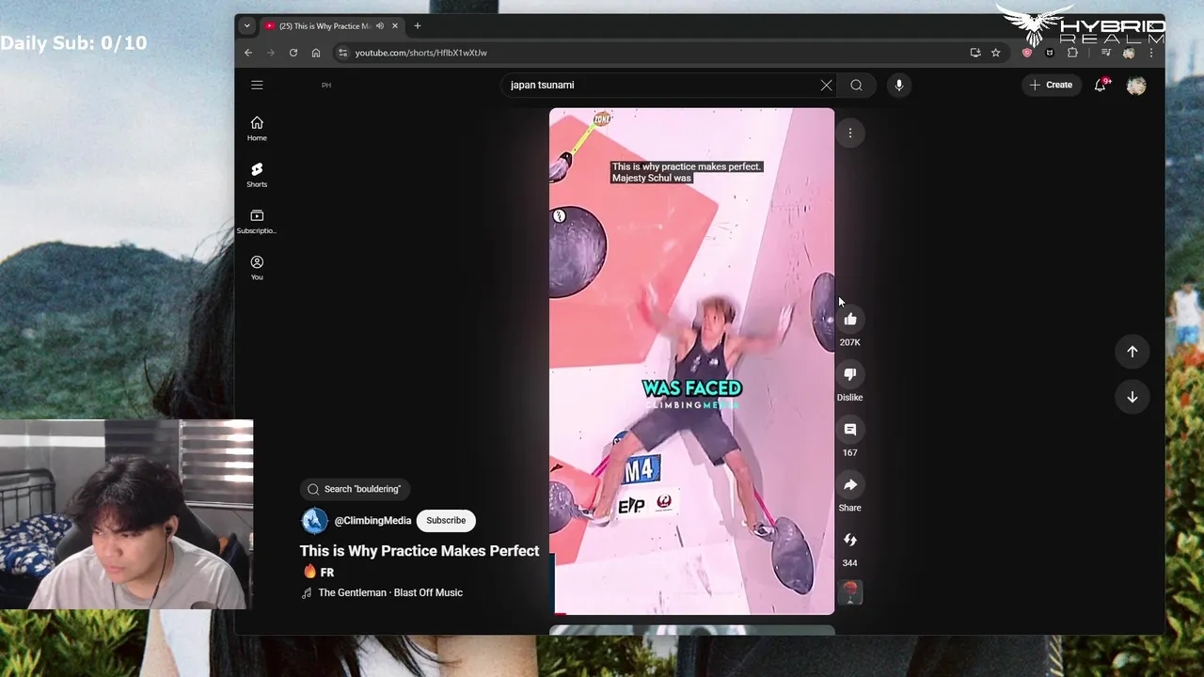
Task: Open a new browser tab
Action: click(x=418, y=26)
